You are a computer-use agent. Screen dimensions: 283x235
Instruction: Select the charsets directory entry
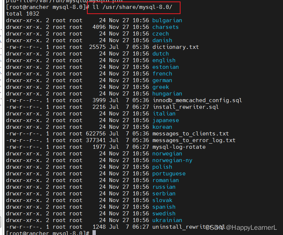[x=165, y=27]
